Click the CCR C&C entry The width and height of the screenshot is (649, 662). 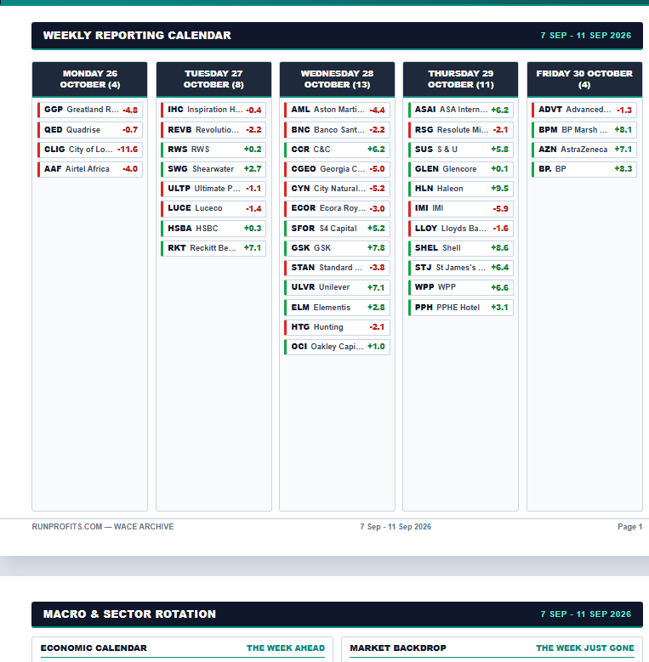point(337,150)
